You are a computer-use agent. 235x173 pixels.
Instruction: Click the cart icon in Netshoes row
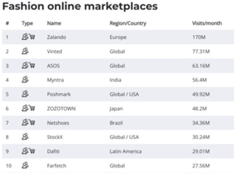tap(32, 122)
